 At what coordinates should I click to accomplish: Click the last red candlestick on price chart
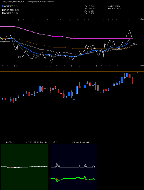132,80
